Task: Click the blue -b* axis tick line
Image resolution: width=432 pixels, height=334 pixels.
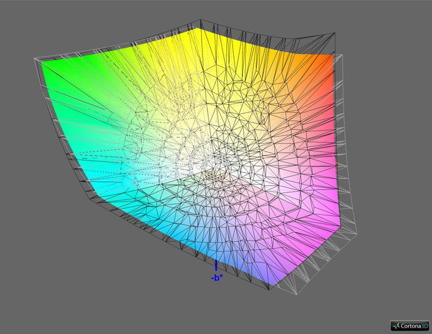Action: click(x=216, y=265)
